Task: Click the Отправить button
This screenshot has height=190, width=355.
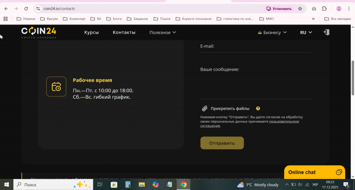Action: [x=222, y=143]
